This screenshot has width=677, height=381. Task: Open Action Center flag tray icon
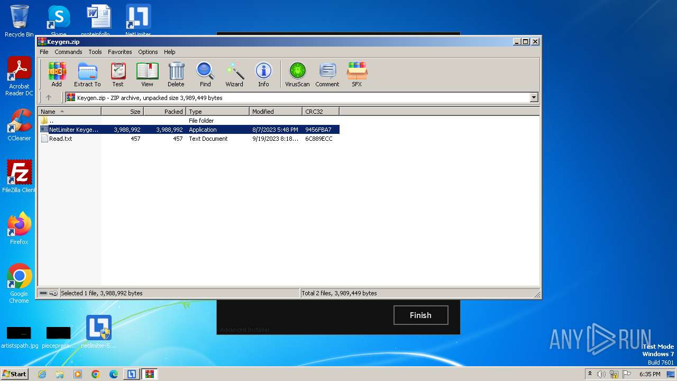[627, 374]
